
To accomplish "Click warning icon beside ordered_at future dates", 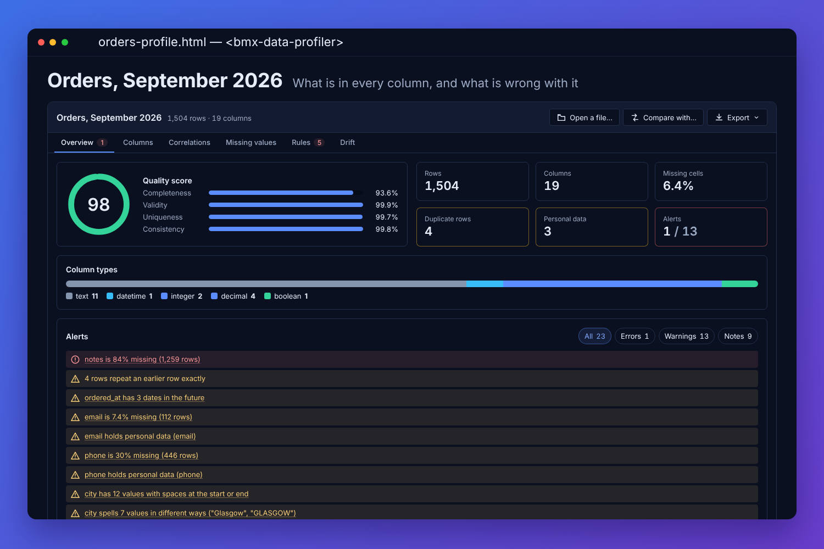I will pos(75,398).
